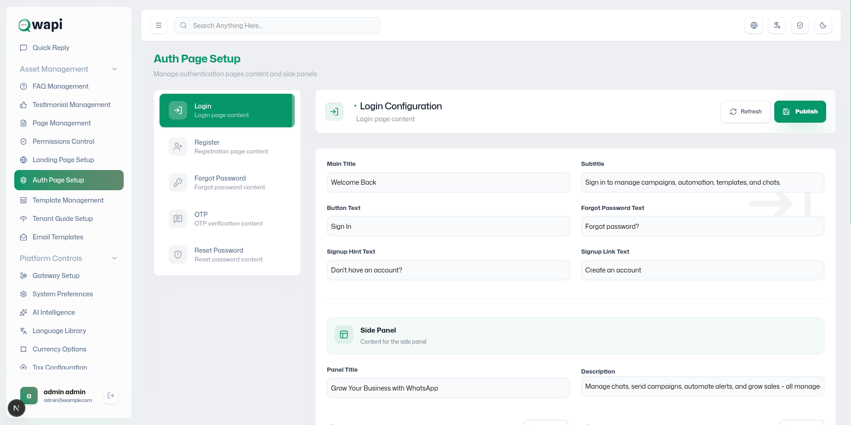Click the round N badge at the bottom
The width and height of the screenshot is (851, 425).
[17, 408]
